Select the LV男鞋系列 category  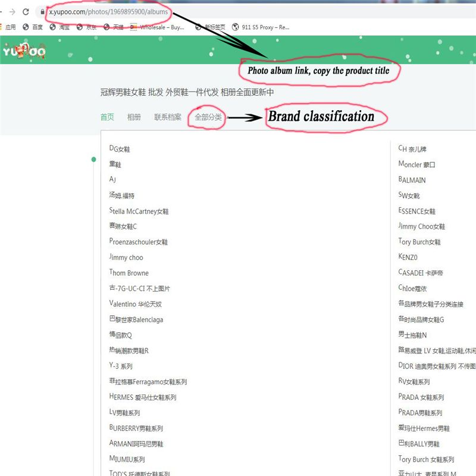point(125,412)
